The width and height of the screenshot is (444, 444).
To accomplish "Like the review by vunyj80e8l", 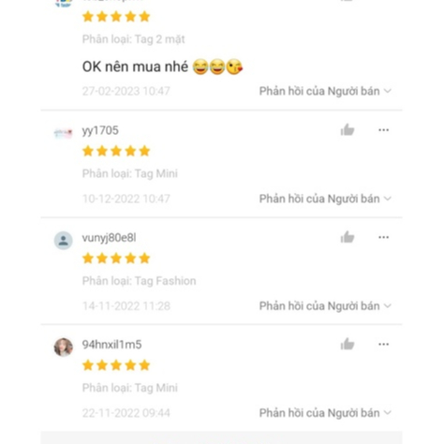I will click(348, 237).
